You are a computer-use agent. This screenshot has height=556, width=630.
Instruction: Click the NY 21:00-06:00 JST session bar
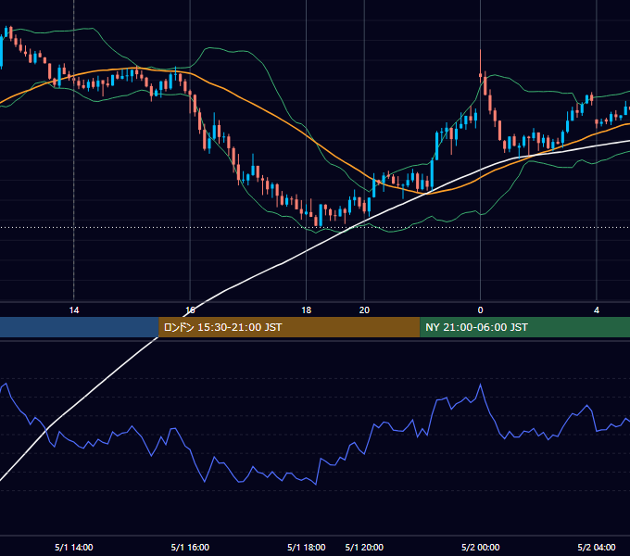[x=524, y=327]
